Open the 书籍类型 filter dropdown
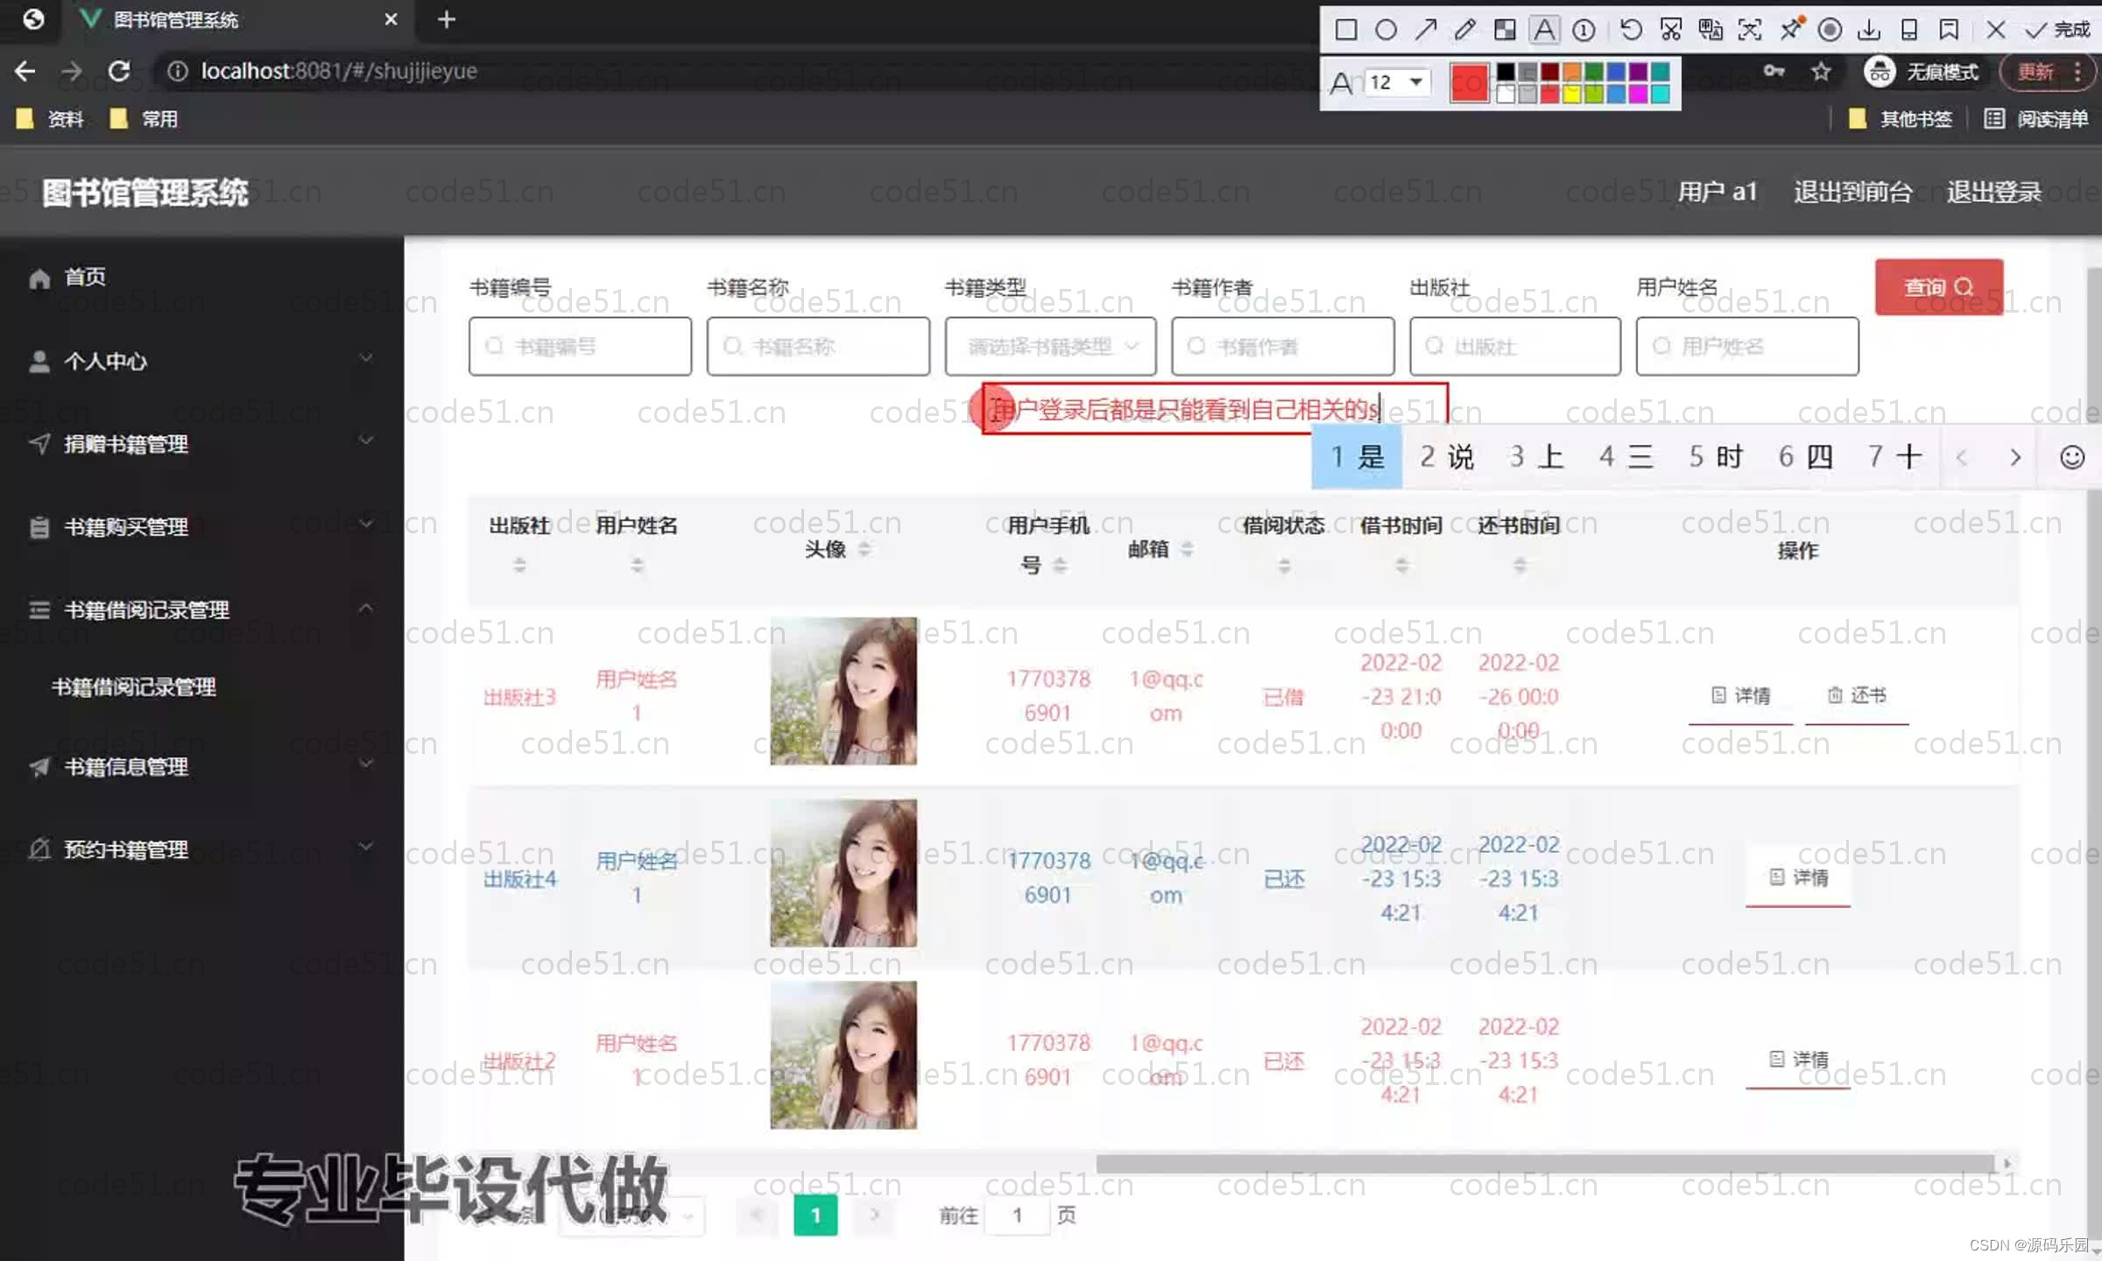This screenshot has height=1261, width=2102. click(1050, 346)
